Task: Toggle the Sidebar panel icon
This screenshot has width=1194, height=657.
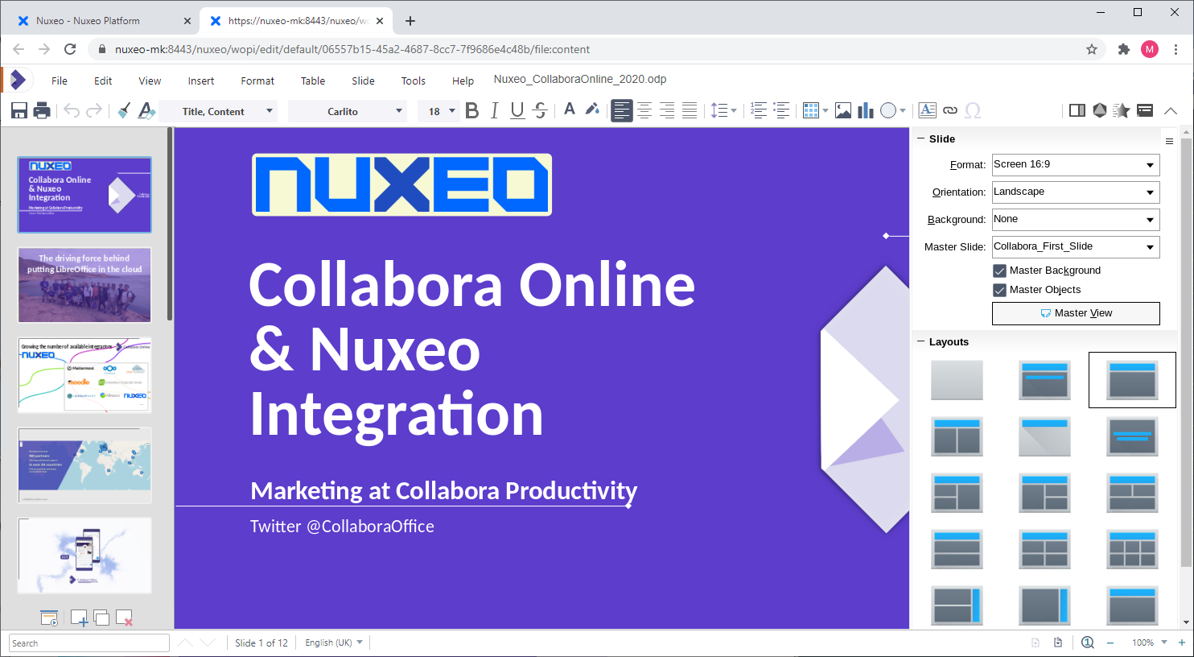Action: pyautogui.click(x=1077, y=110)
